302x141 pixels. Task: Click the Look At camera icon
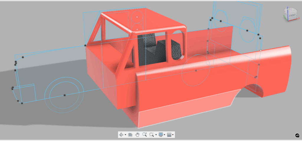(x=130, y=135)
